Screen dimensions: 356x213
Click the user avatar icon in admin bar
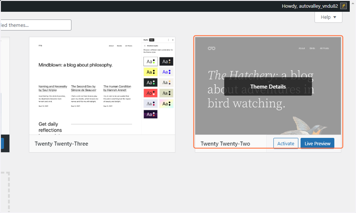click(x=344, y=6)
